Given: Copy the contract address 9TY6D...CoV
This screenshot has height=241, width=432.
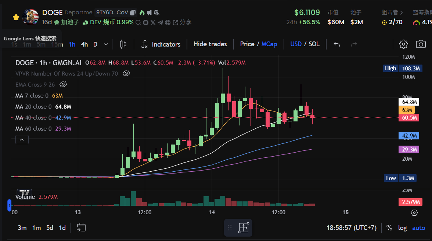Looking at the screenshot, I should (133, 12).
